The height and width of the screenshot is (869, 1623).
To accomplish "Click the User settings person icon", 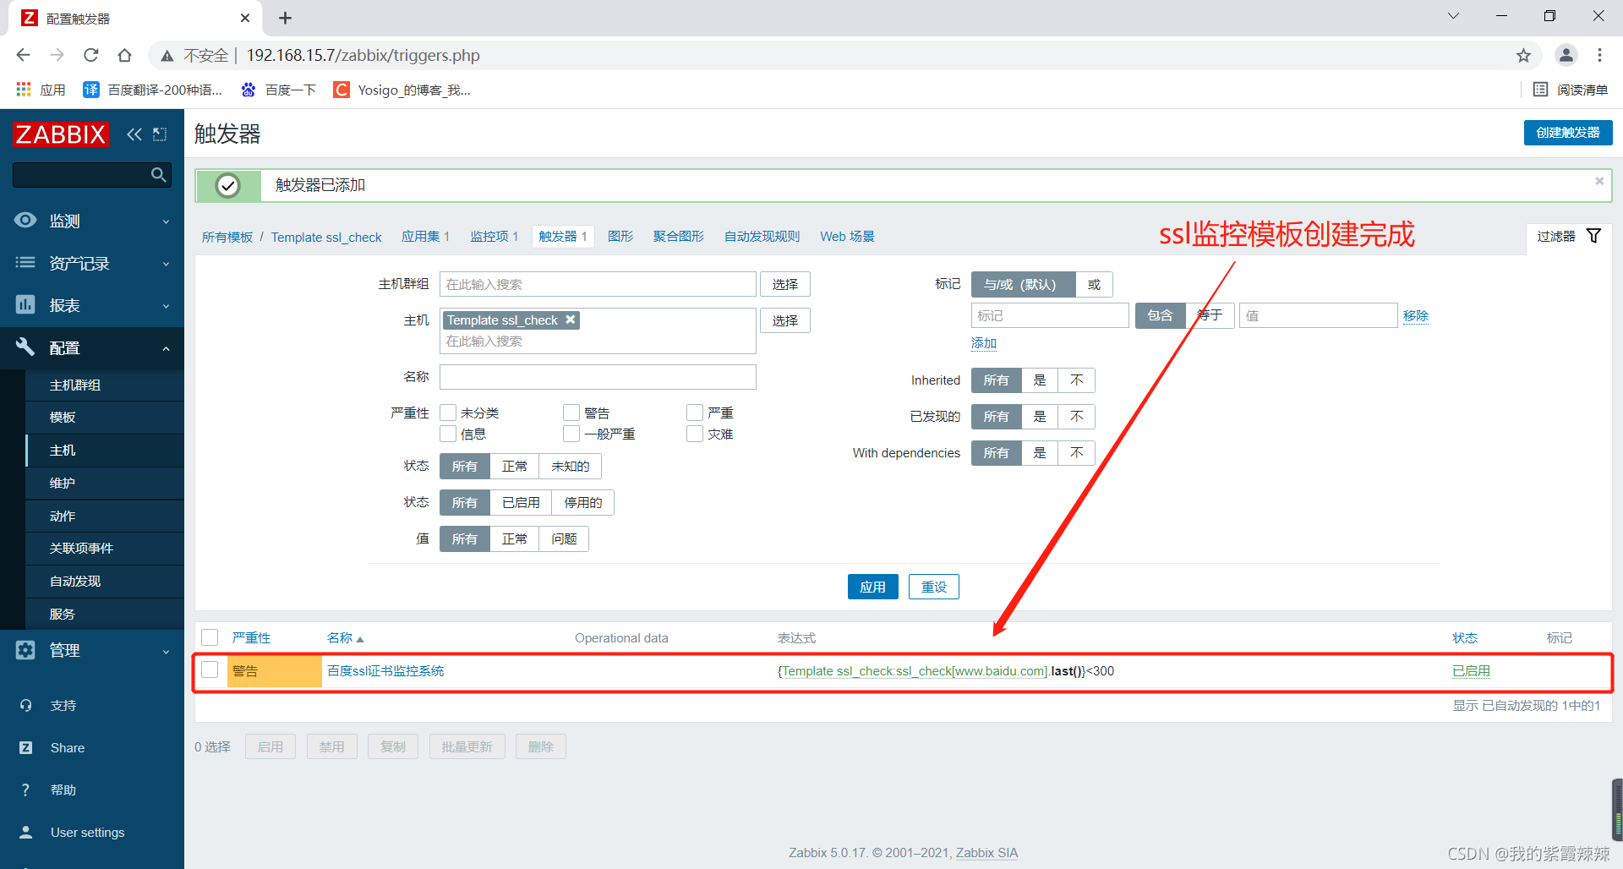I will (25, 832).
